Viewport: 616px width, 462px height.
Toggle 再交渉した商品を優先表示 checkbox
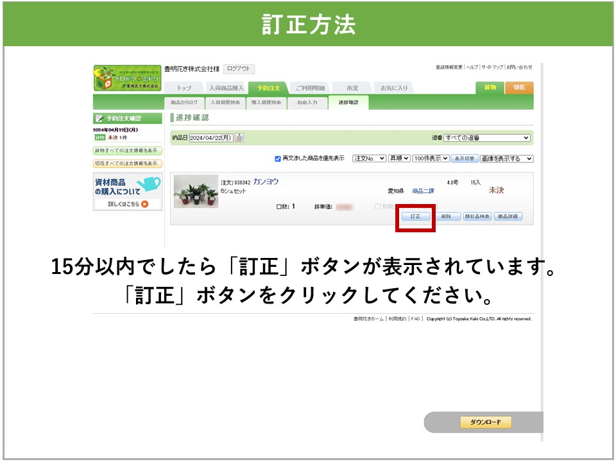pos(278,158)
